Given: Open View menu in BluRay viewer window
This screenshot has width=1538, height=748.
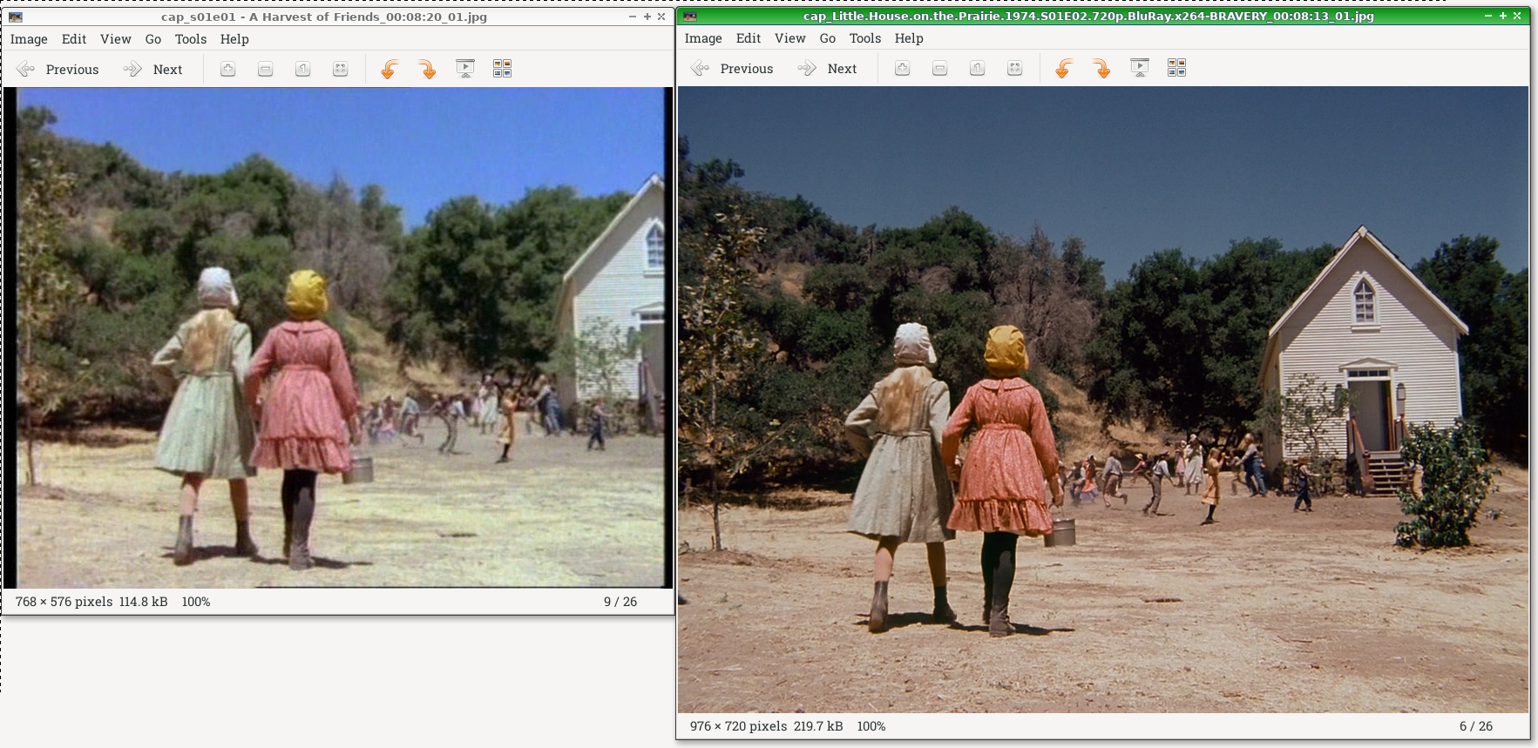Looking at the screenshot, I should pyautogui.click(x=789, y=38).
